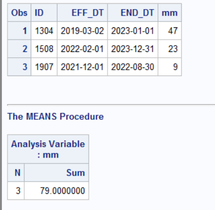Click the Analysis Variable : mm header
Image resolution: width=215 pixels, height=210 pixels.
(48, 149)
